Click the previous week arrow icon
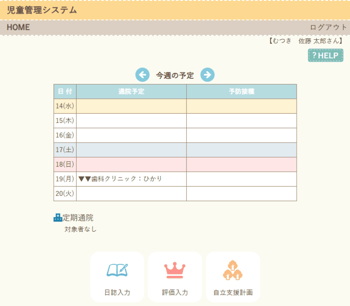Screen dimensions: 350x306 (142, 75)
